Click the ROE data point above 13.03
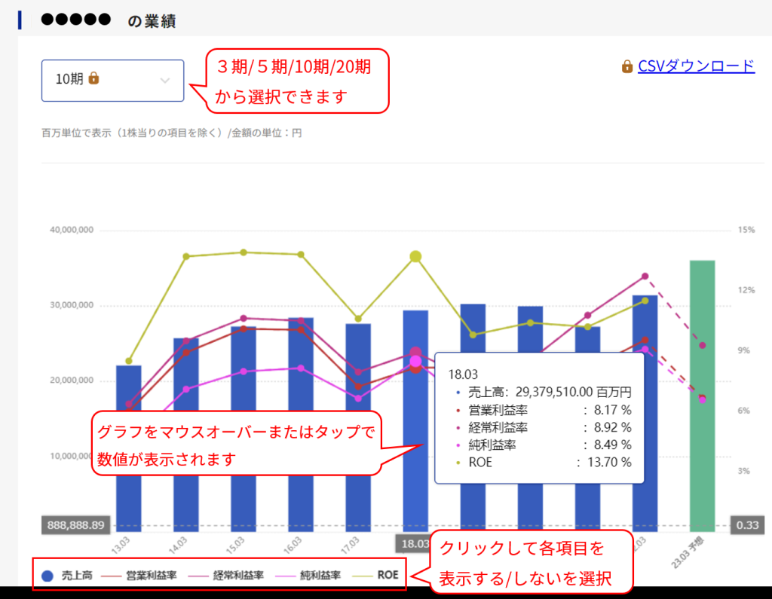The width and height of the screenshot is (772, 599). point(129,361)
